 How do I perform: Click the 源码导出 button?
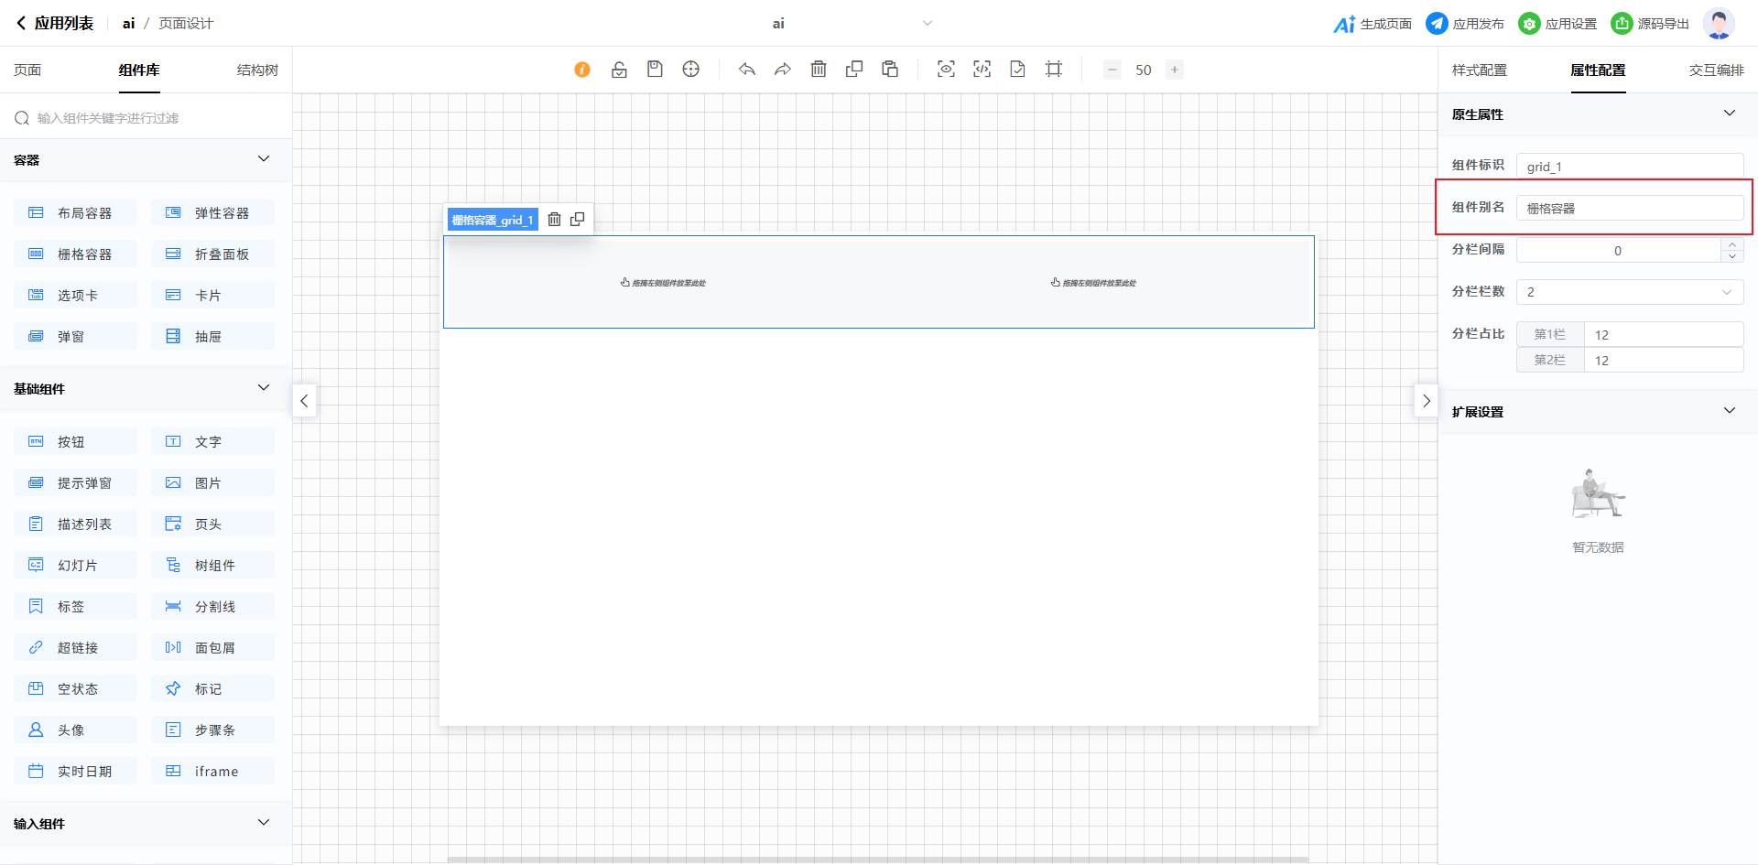[x=1651, y=24]
